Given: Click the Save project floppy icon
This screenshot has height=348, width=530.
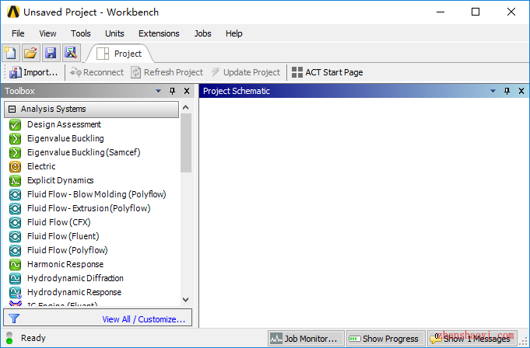Looking at the screenshot, I should (x=51, y=53).
